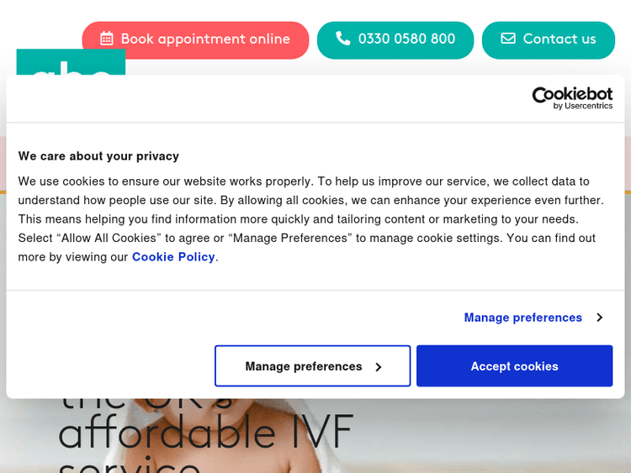Image resolution: width=631 pixels, height=473 pixels.
Task: Click the calendar icon in Book appointment button
Action: (x=107, y=39)
